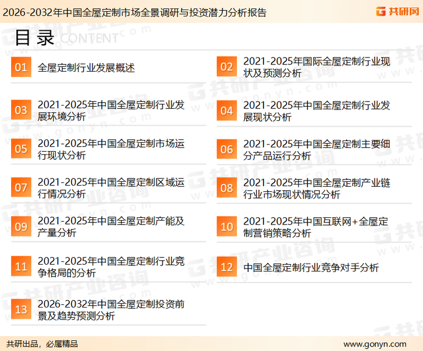Select chapter 2026-2032年中国全屋定制投资前景及趋势预测分析
Image resolution: width=423 pixels, height=351 pixels.
111,310
